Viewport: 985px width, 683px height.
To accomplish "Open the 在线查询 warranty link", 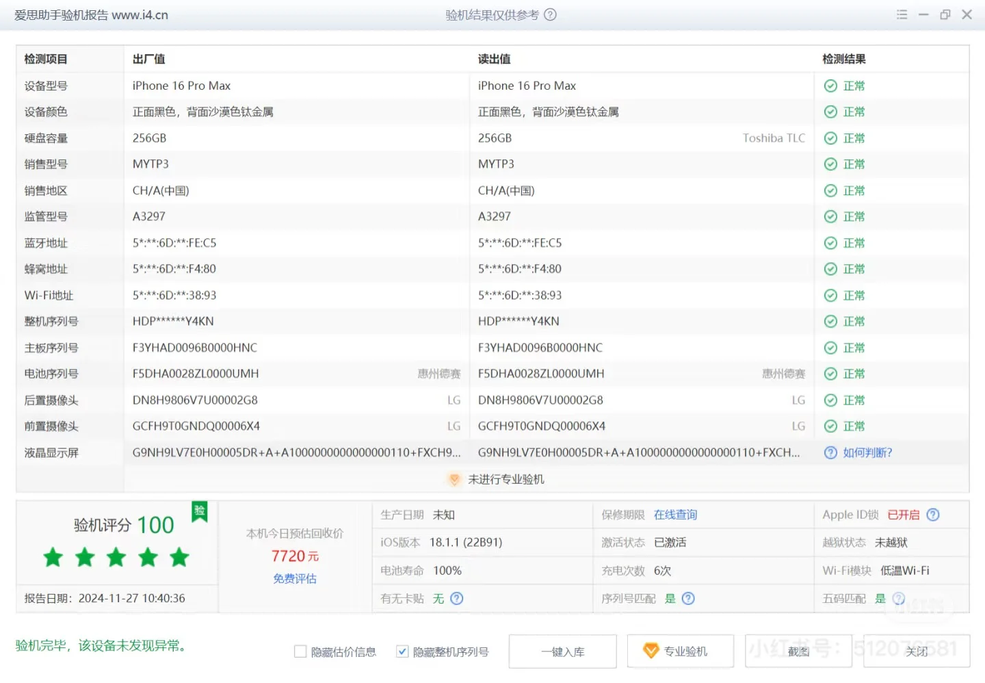I will 676,515.
